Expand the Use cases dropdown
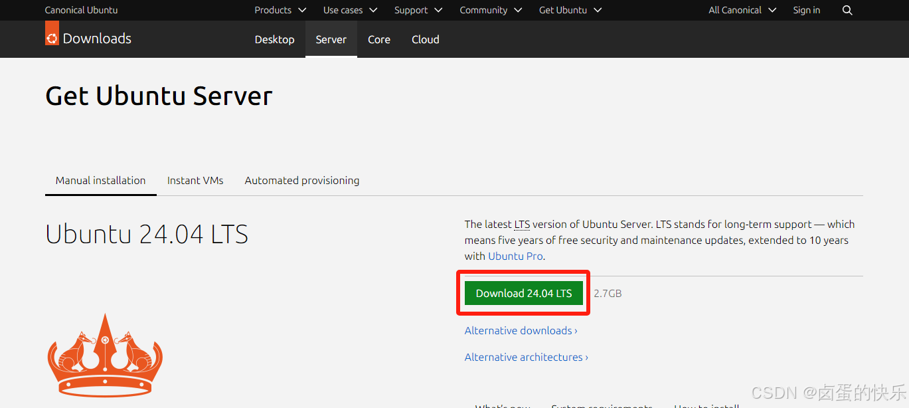Viewport: 909px width, 408px height. pyautogui.click(x=350, y=10)
